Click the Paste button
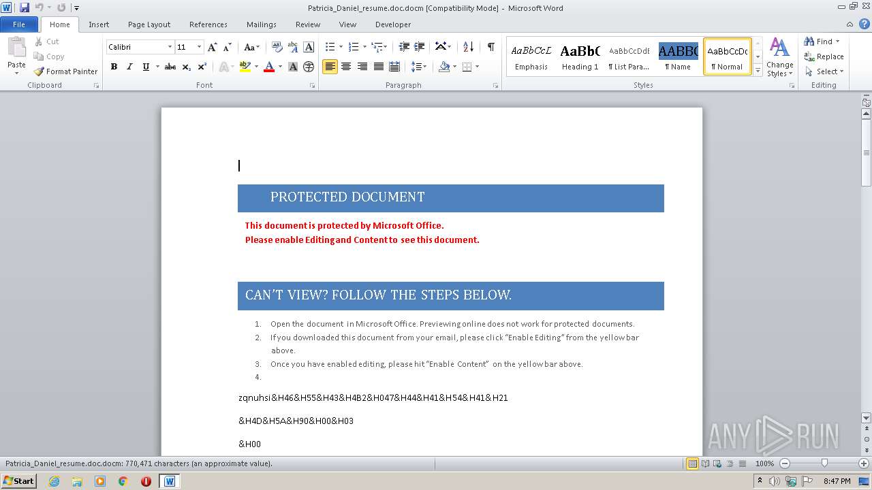The height and width of the screenshot is (490, 872). (16, 56)
